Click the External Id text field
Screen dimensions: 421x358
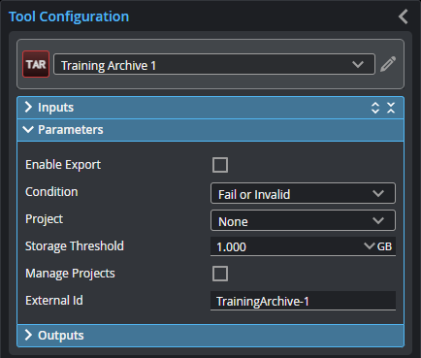tap(303, 301)
